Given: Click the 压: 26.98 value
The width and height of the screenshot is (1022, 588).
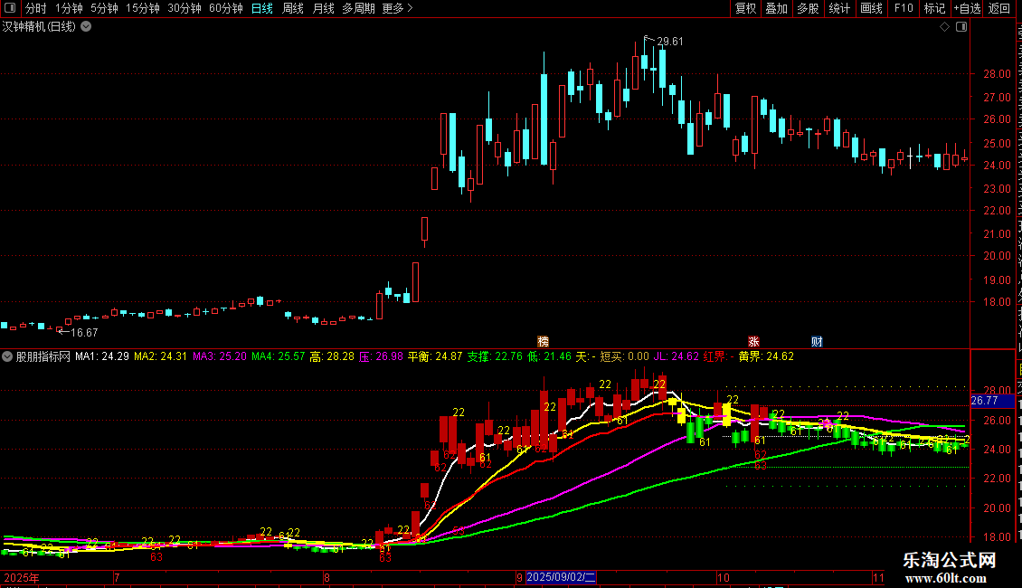Looking at the screenshot, I should (382, 356).
